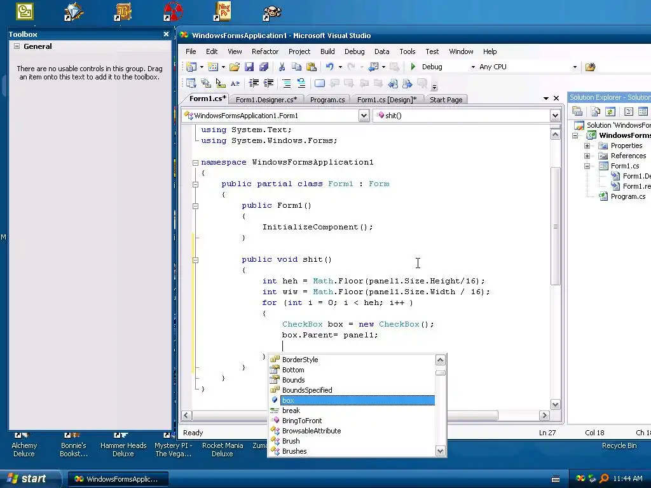Open the text editor toolbar options arrow
This screenshot has height=488, width=651.
(x=435, y=86)
